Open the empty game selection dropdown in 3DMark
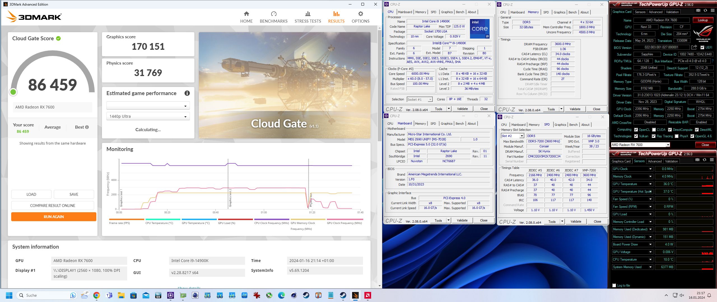 pos(148,106)
